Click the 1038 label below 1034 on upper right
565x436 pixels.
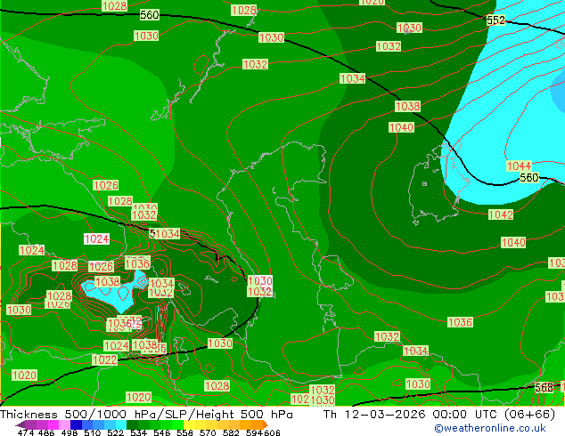407,106
